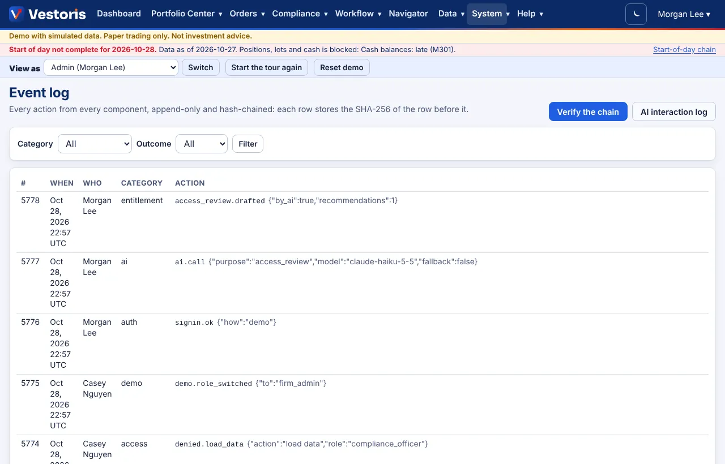
Task: Open the Outcome filter dropdown
Action: tap(202, 144)
